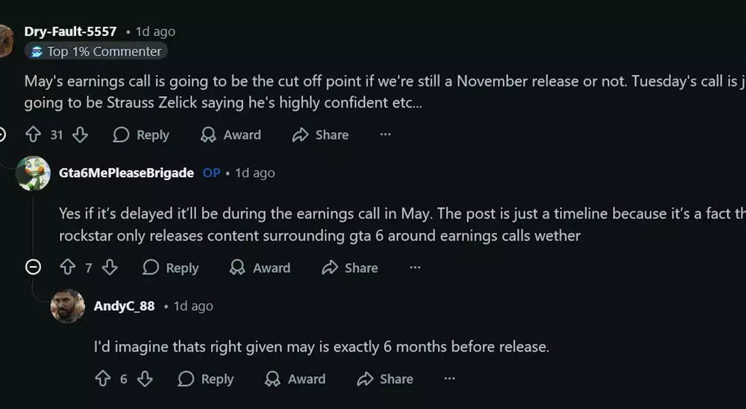Give Award to AndyC_88's comment
Viewport: 746px width, 409px height.
click(294, 379)
